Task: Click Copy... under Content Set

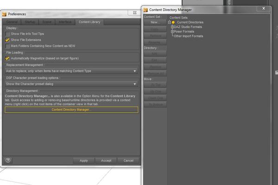Action: coord(155,29)
